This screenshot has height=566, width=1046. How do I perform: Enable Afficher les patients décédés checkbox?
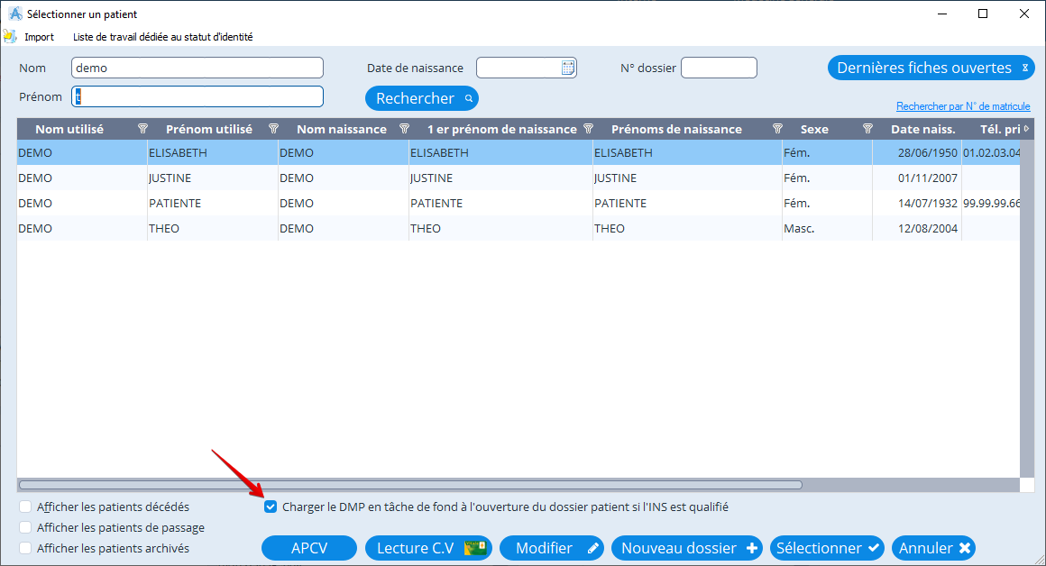[25, 507]
